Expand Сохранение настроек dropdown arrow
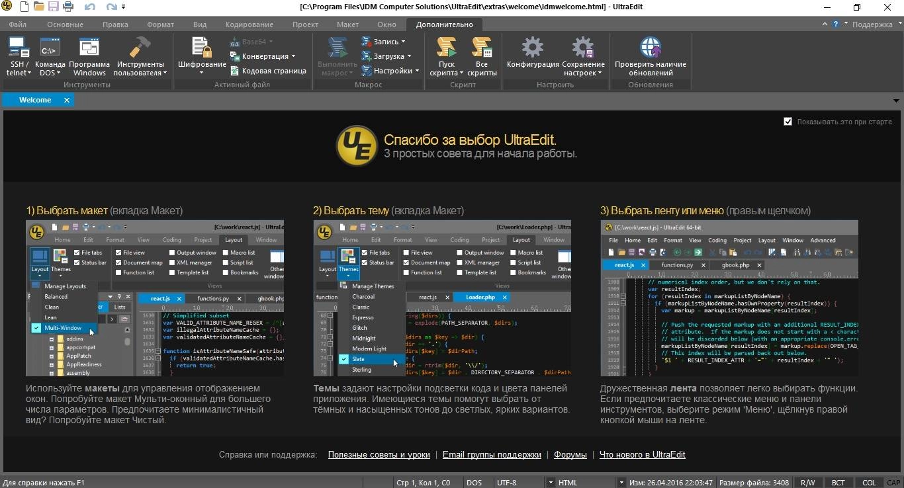The height and width of the screenshot is (488, 904). [600, 73]
